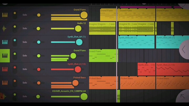This screenshot has height=106, width=189.
Task: Click the Picked Bass volume slider handle
Action: coord(75,83)
